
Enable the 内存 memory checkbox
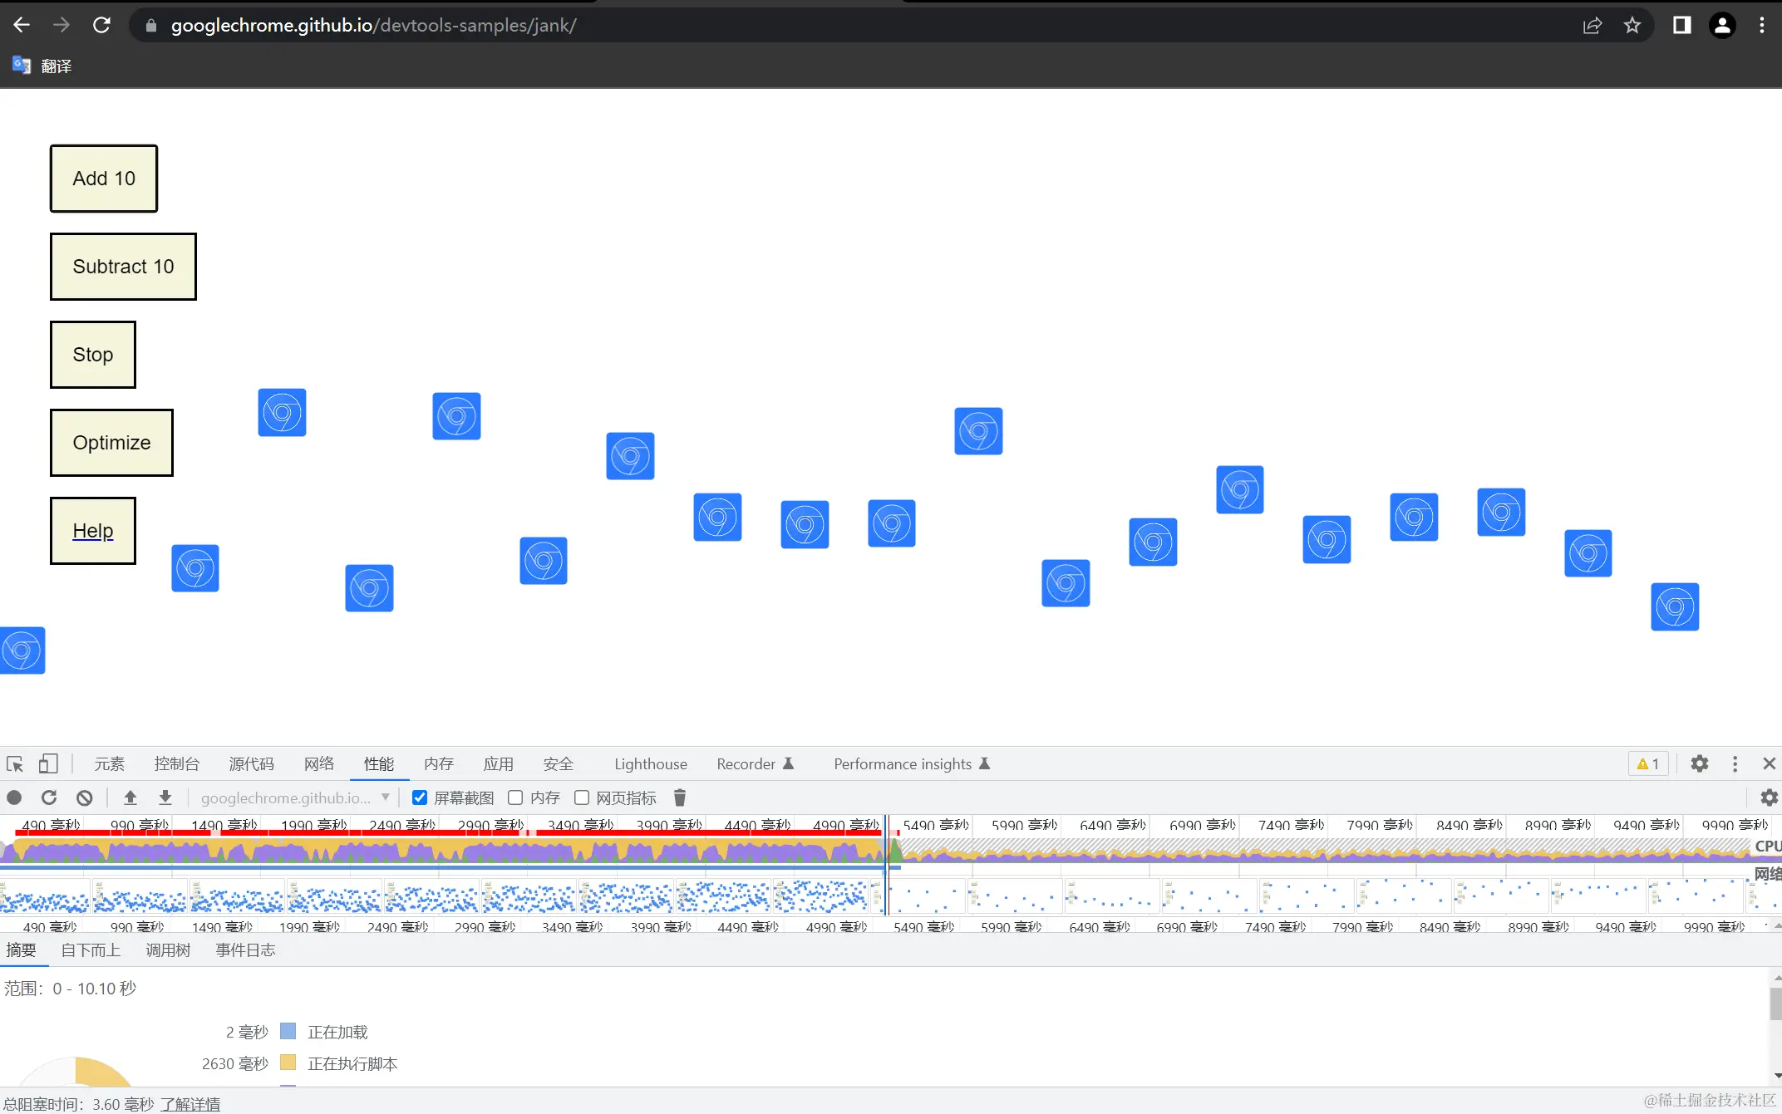[515, 798]
